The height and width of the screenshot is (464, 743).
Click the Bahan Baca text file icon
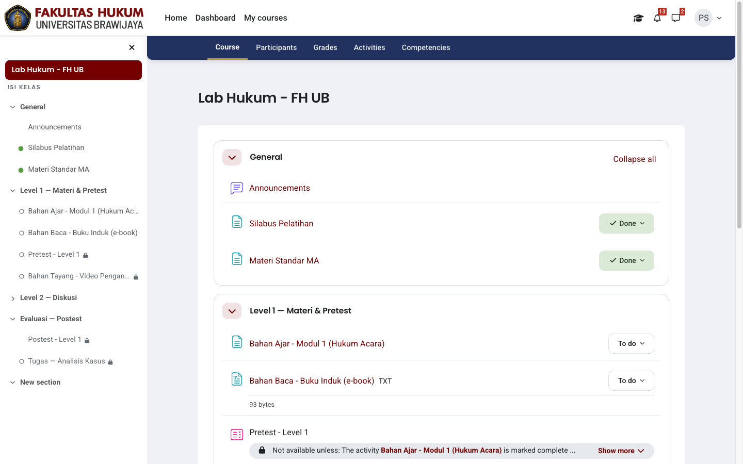point(237,379)
